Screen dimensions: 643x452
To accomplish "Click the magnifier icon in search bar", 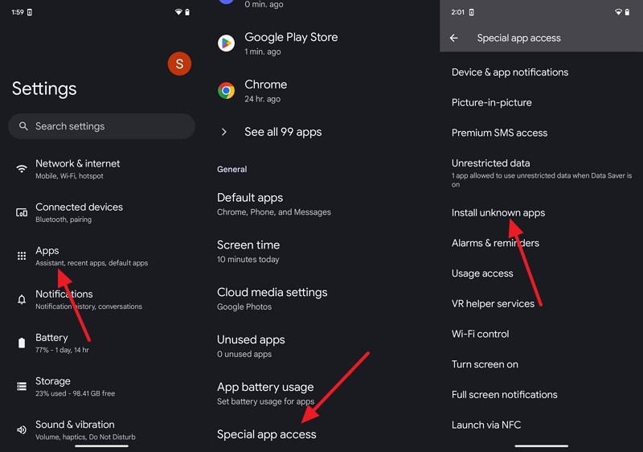I will coord(23,126).
